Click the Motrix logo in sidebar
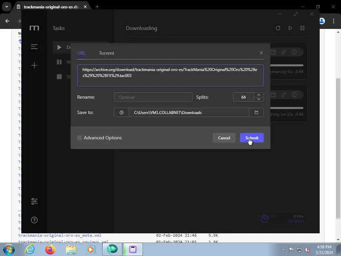The width and height of the screenshot is (341, 256). (34, 28)
